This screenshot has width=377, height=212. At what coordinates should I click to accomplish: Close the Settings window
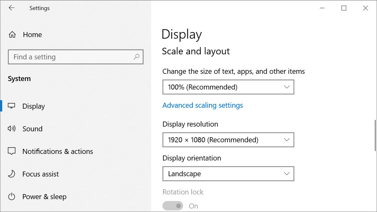pyautogui.click(x=365, y=8)
